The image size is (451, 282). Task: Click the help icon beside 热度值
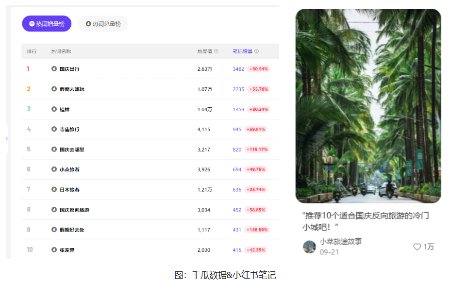(217, 51)
